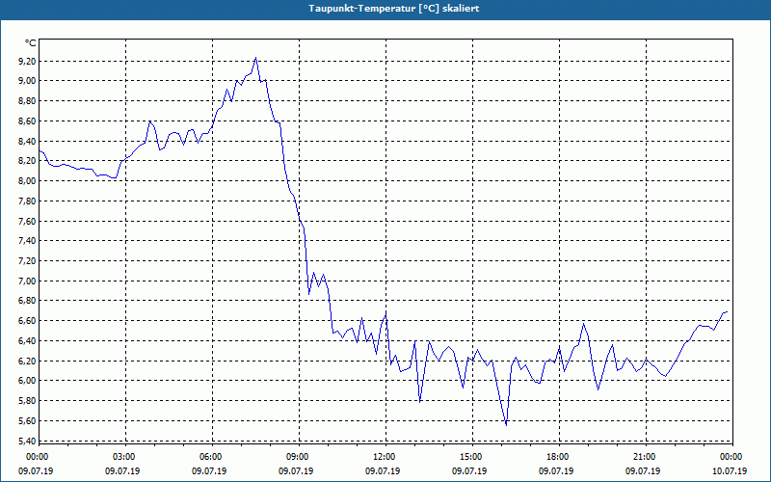Click the 21:00 time label

click(x=646, y=457)
